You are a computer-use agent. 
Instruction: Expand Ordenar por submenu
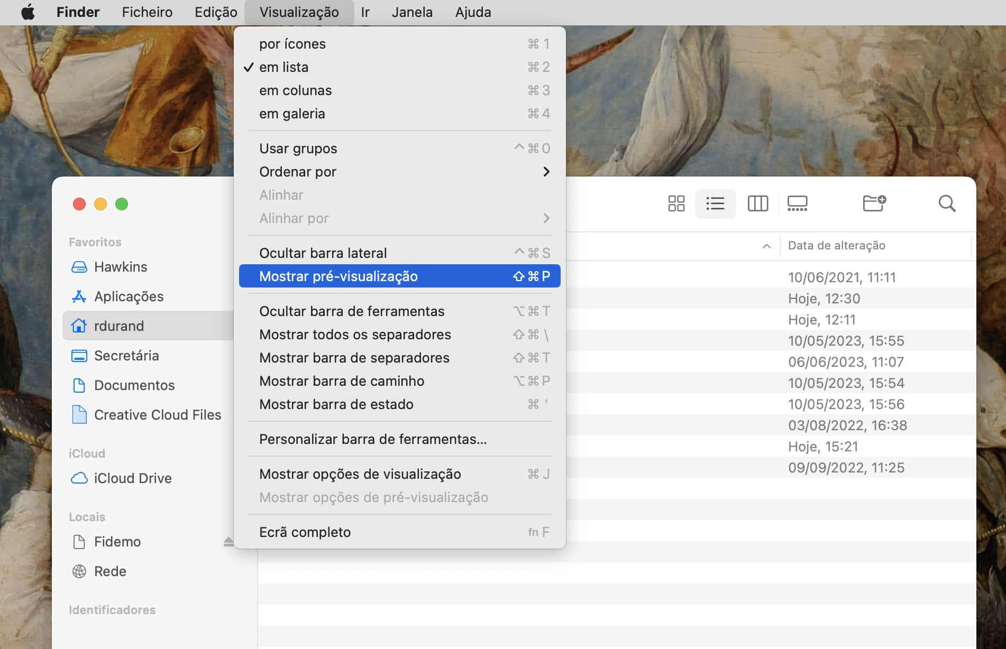pyautogui.click(x=399, y=172)
